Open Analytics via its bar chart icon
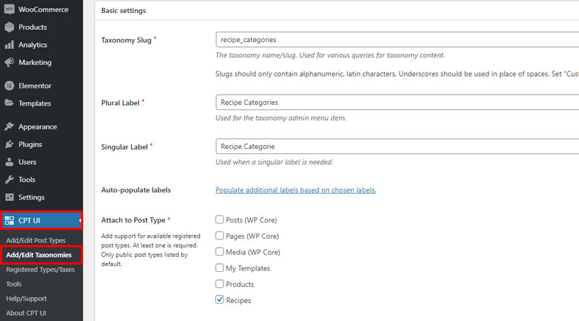The width and height of the screenshot is (579, 321). (x=9, y=45)
